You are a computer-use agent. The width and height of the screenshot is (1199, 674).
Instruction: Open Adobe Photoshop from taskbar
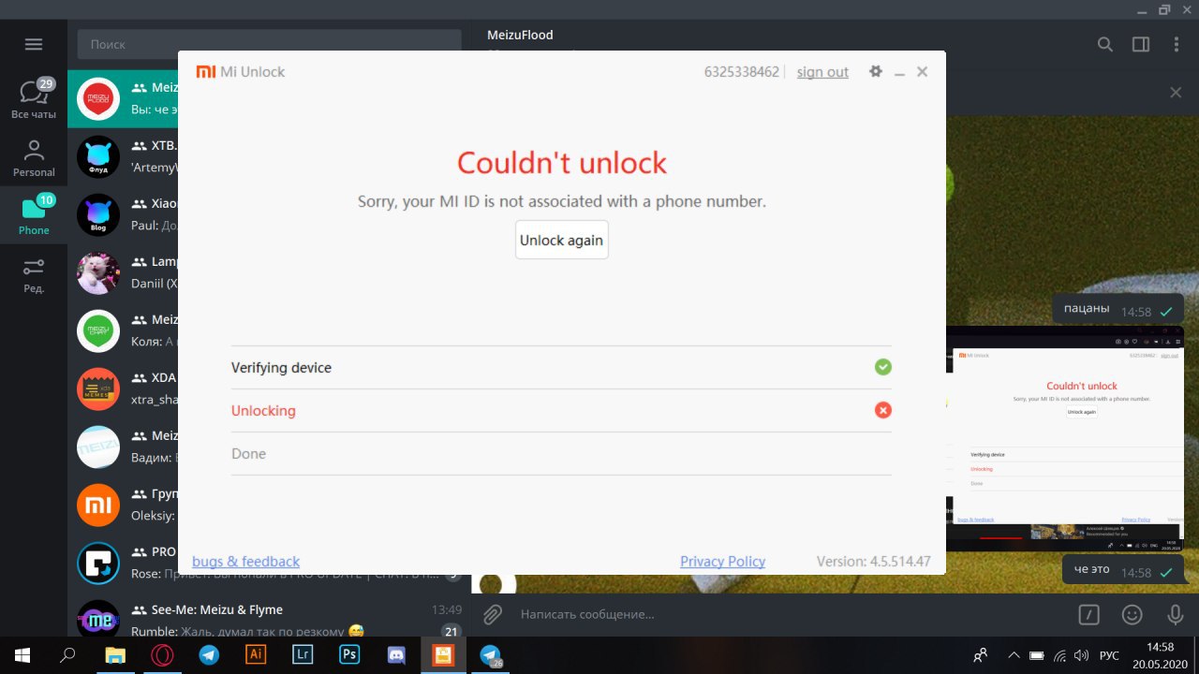[x=348, y=655]
